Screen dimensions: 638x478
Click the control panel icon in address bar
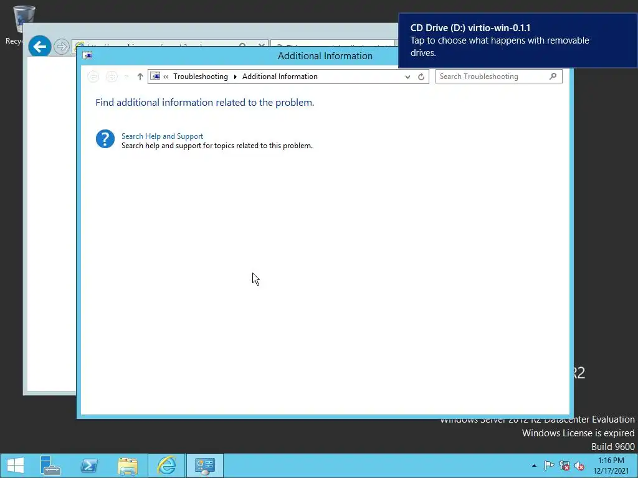155,76
